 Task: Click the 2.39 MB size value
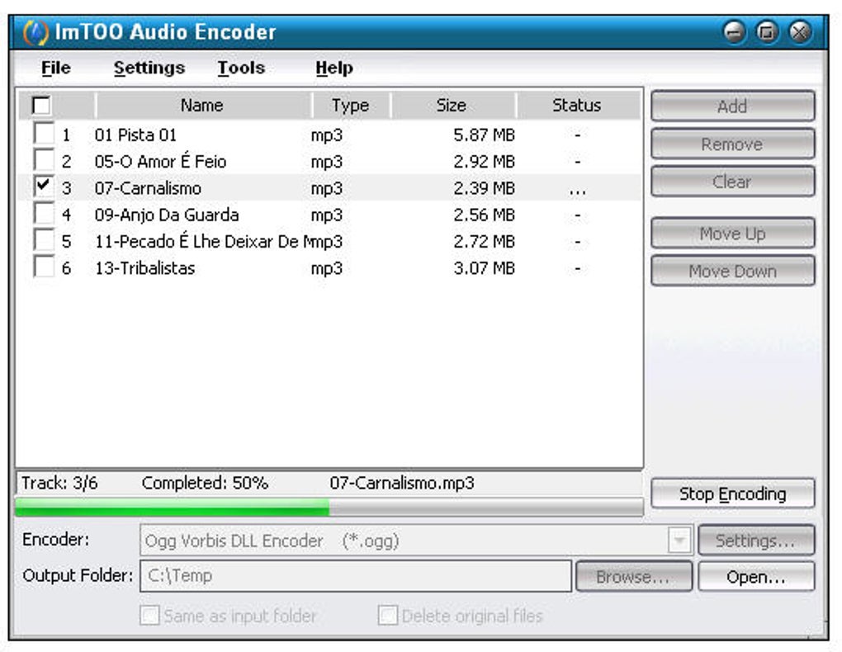click(485, 188)
